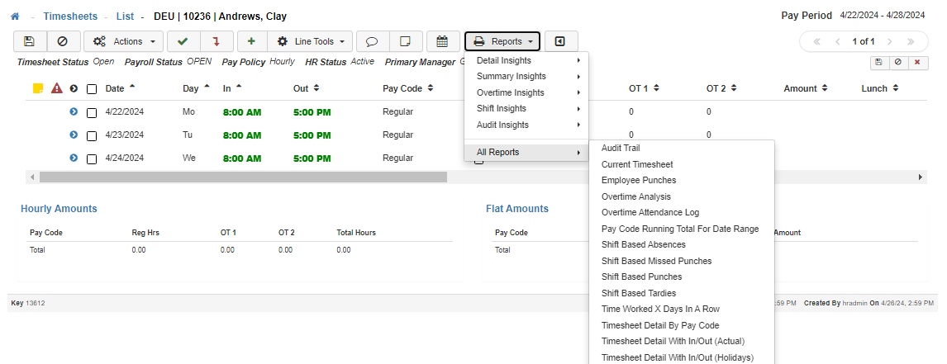Check the box for the 4/23/2024 row

coord(92,135)
